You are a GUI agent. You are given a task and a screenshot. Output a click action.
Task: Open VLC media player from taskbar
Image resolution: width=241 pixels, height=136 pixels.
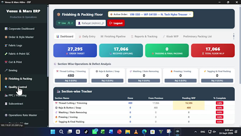[x=136, y=132]
